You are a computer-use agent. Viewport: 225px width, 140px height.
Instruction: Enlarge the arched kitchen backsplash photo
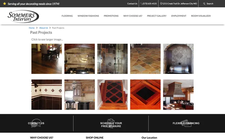pos(79,59)
